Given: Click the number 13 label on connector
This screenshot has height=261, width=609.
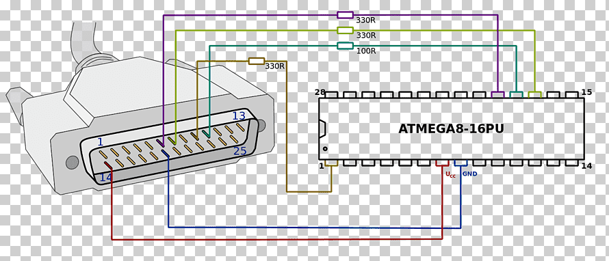Looking at the screenshot, I should (239, 116).
